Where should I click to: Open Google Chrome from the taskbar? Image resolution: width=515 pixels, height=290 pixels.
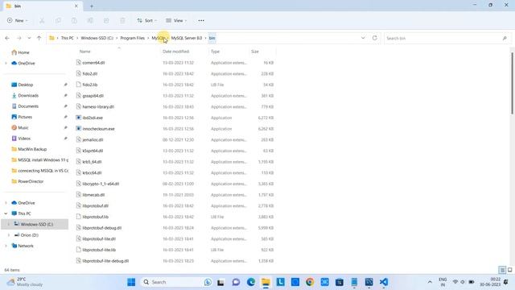coord(310,282)
